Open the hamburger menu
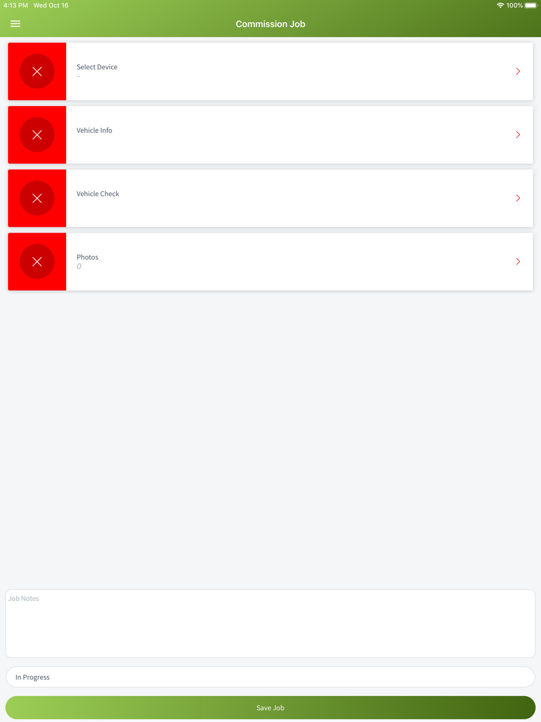The width and height of the screenshot is (541, 722). 15,24
